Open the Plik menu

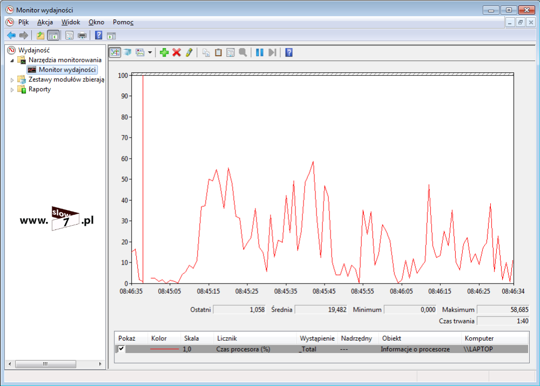click(x=23, y=22)
